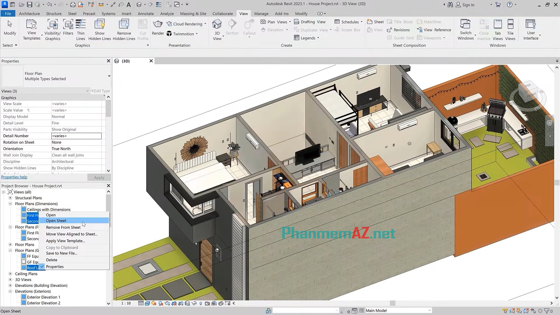Set Detail Level field showing <varies>

tap(76, 136)
